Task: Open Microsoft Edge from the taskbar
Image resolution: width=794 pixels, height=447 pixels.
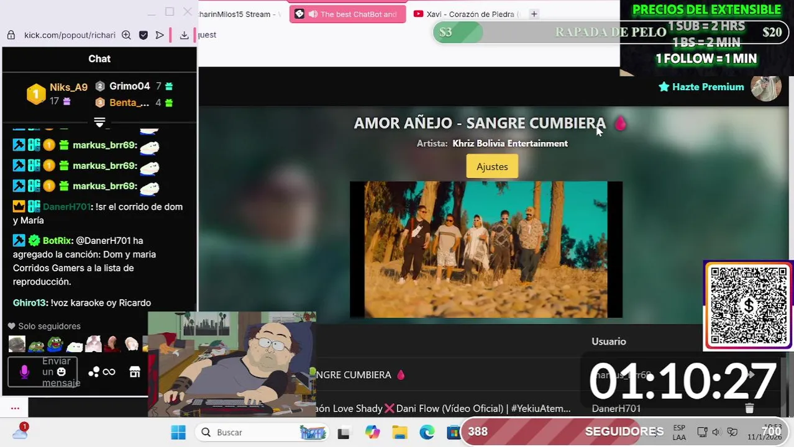Action: (x=427, y=433)
